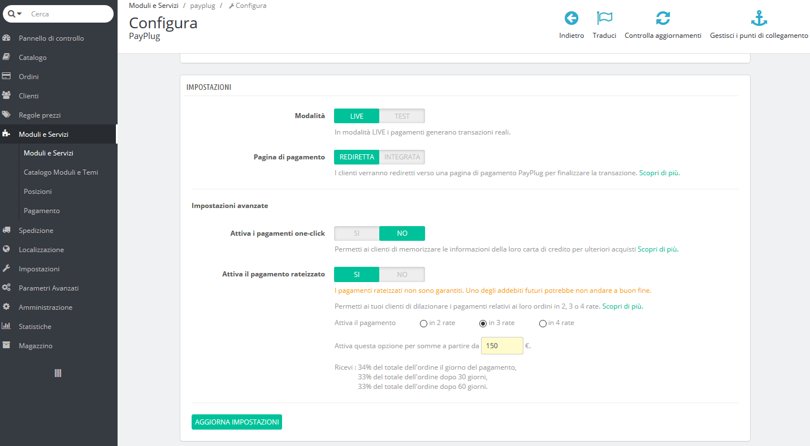This screenshot has height=446, width=810.
Task: Select payment in 2 rate
Action: pos(423,323)
